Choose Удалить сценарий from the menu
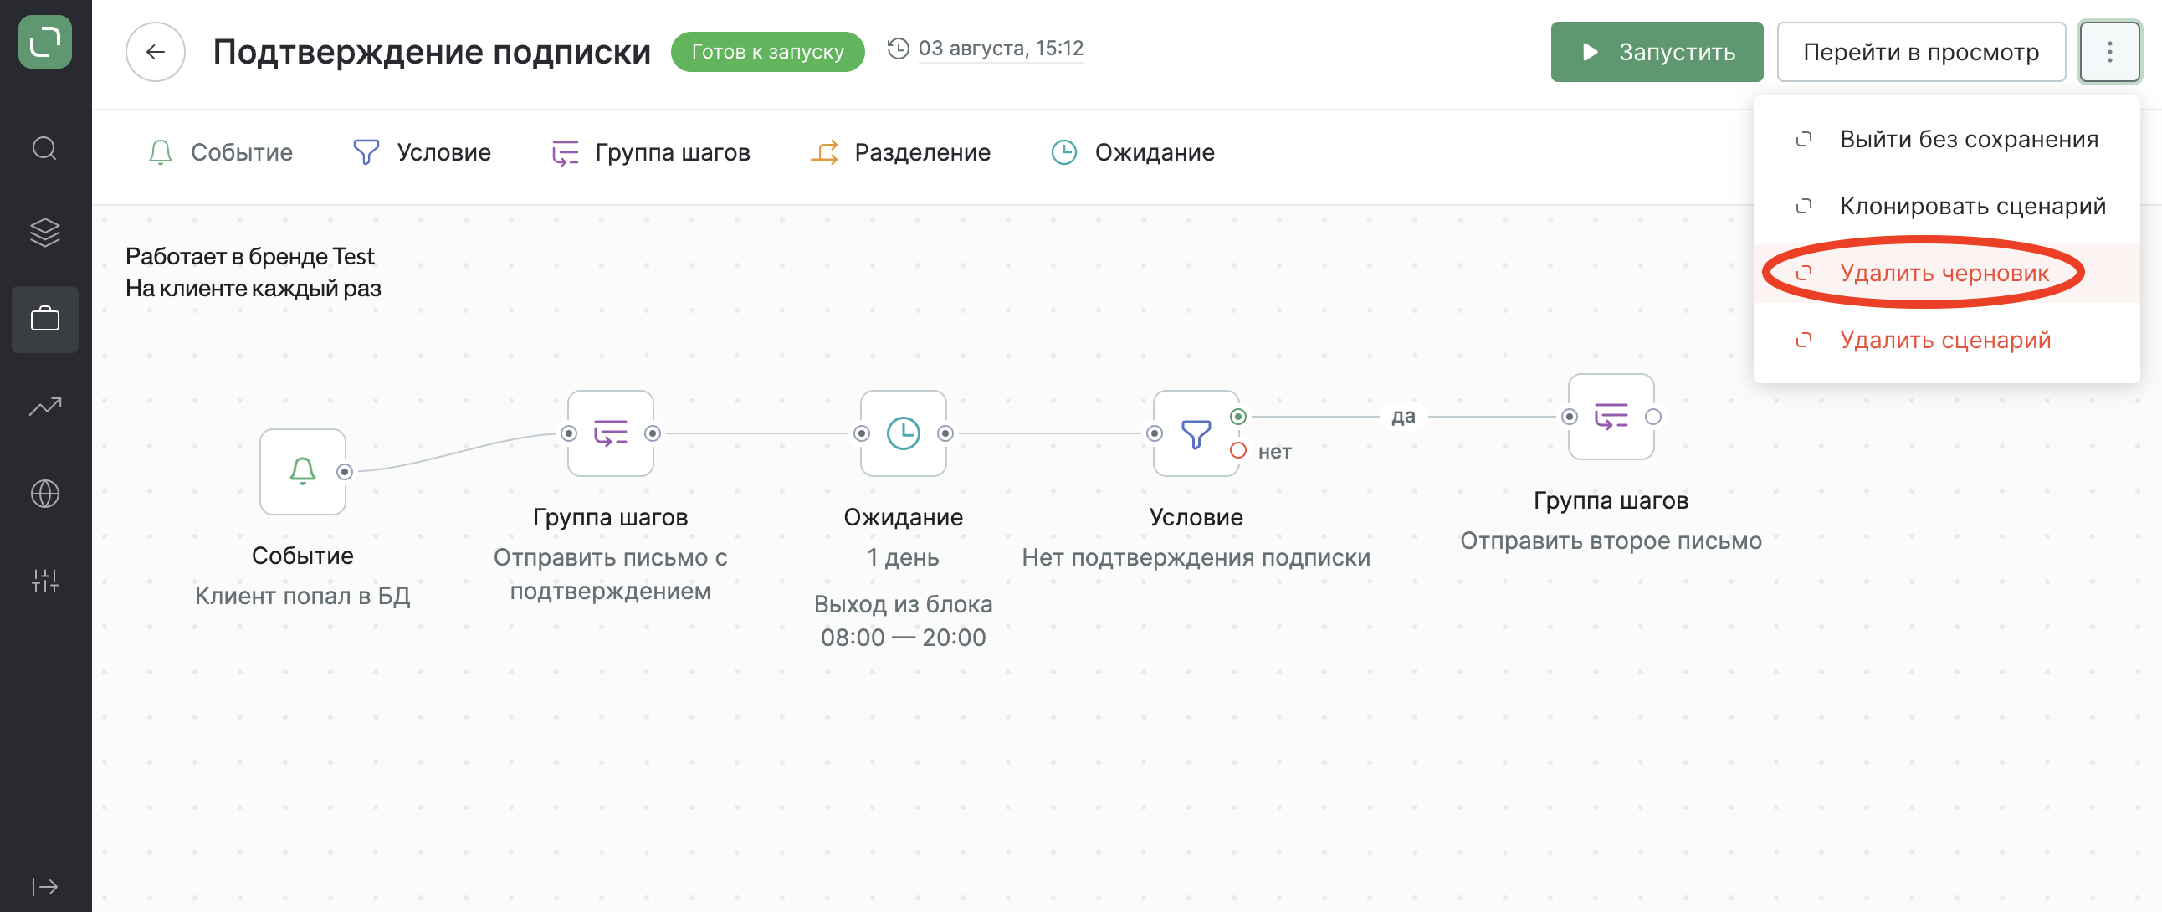 (x=1945, y=341)
